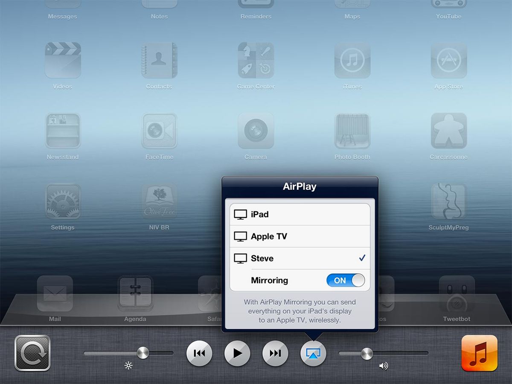Toggle AirPlay Mirroring off
Image resolution: width=512 pixels, height=384 pixels.
pos(346,280)
